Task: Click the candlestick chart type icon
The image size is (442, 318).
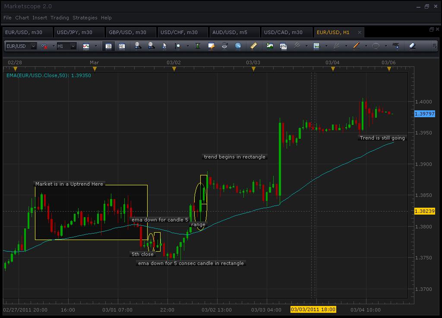Action: coord(86,46)
